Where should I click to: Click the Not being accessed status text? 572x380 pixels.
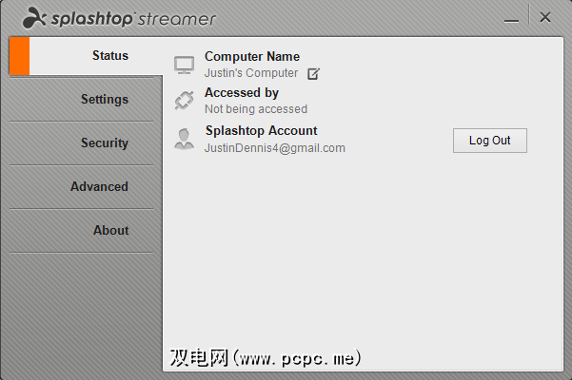click(x=256, y=109)
